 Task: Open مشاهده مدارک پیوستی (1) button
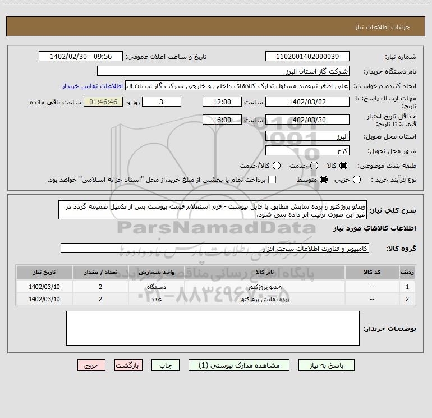pos(239,365)
